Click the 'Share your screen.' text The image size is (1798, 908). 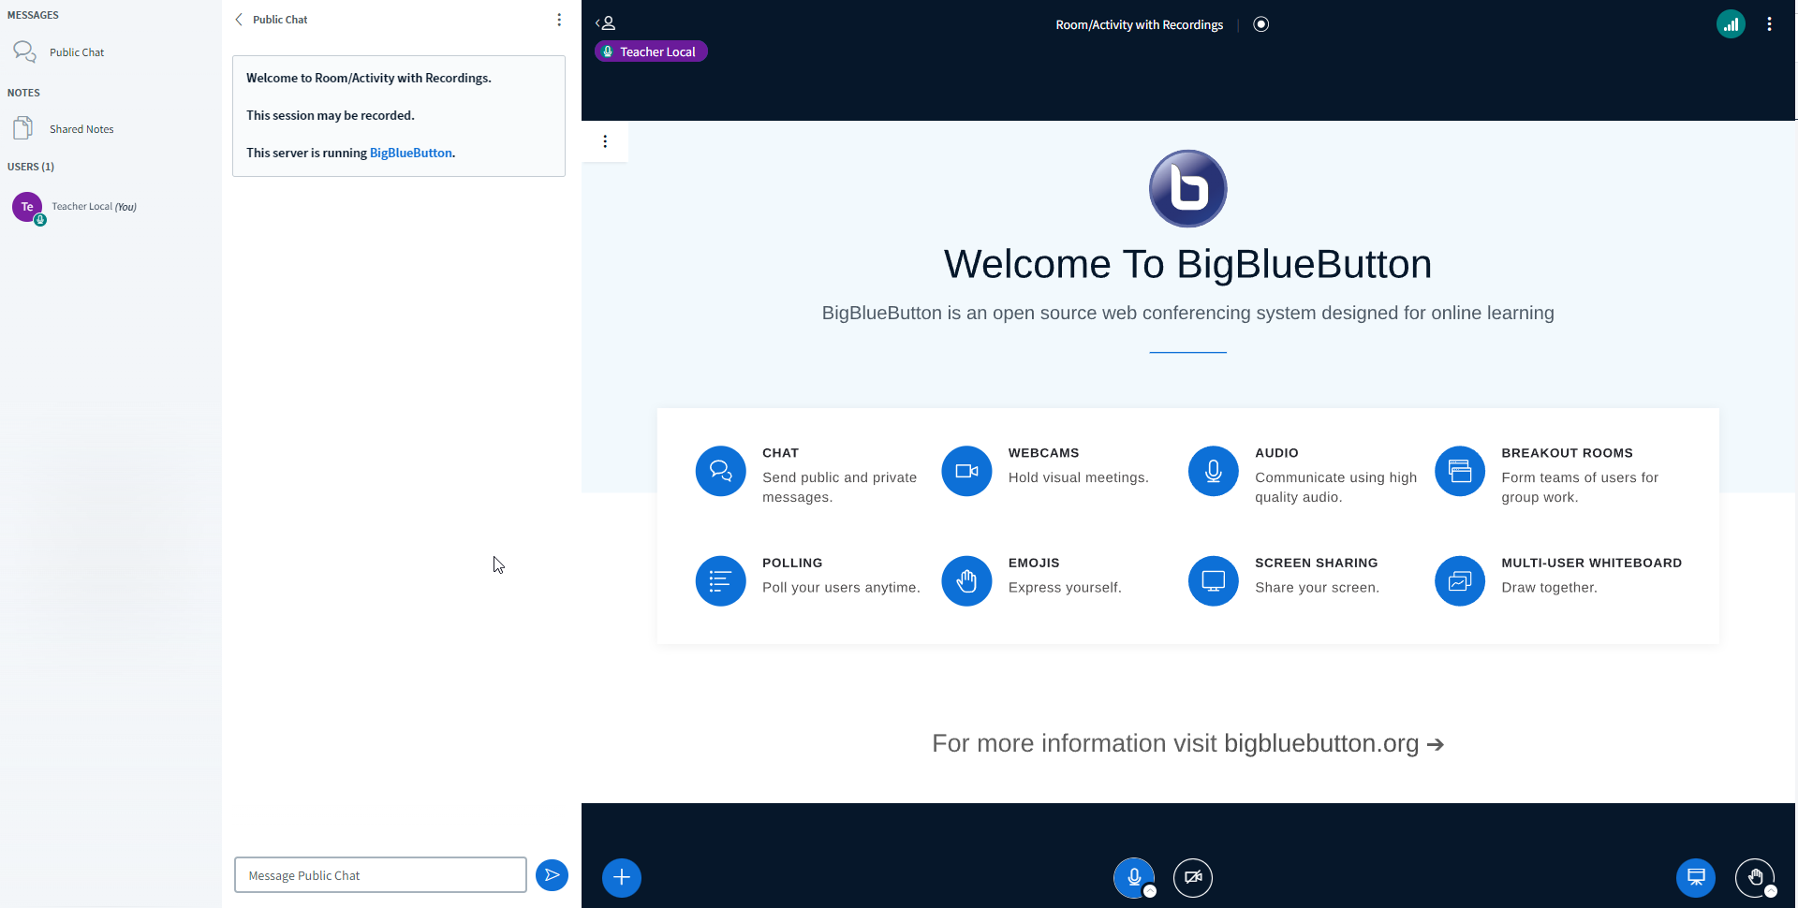[x=1317, y=588]
